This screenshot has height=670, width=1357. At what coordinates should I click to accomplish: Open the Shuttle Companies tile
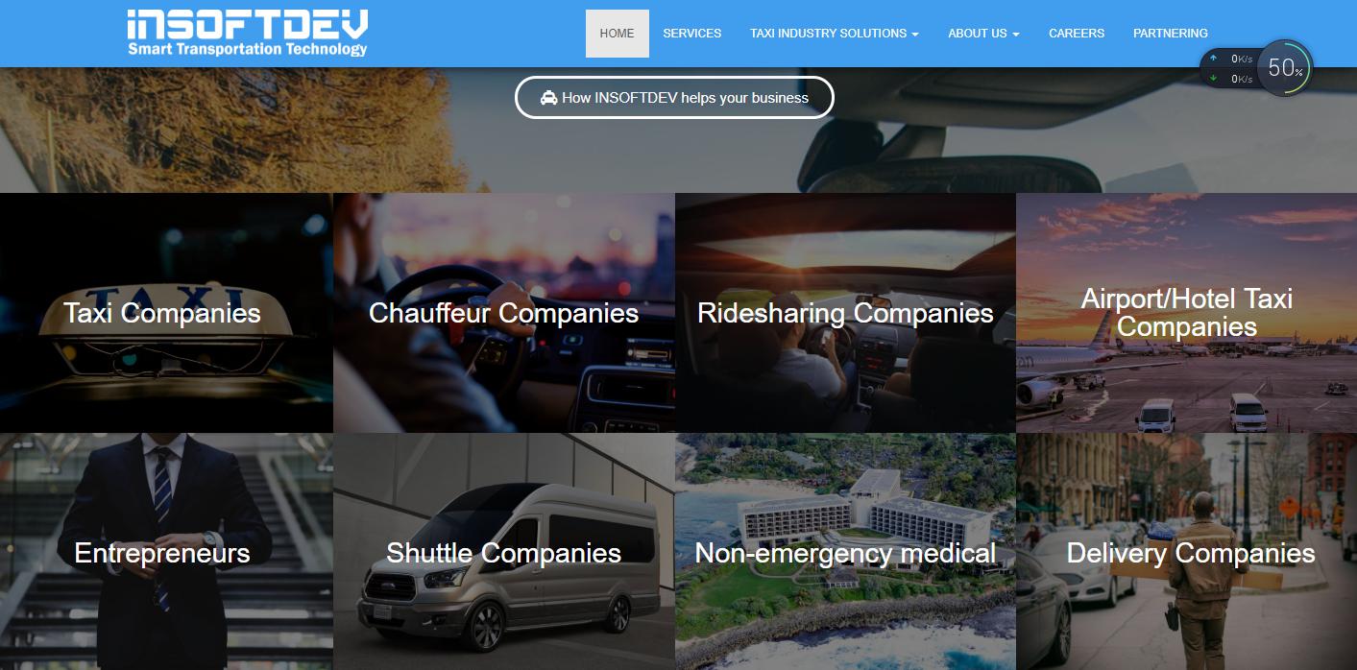tap(504, 552)
